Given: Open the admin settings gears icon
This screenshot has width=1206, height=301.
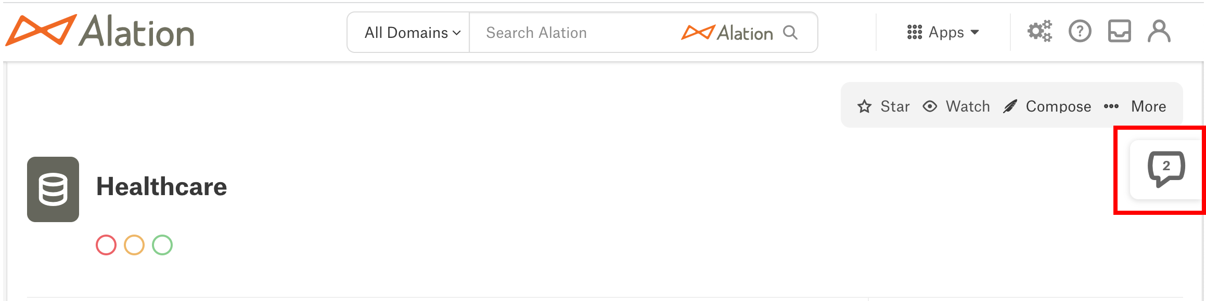Looking at the screenshot, I should [1040, 32].
